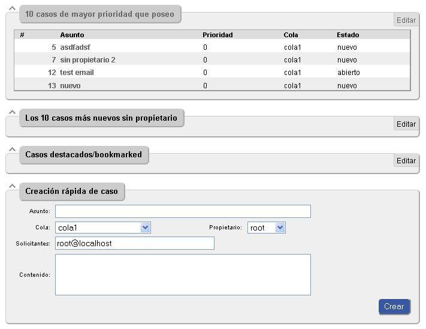Screen dimensions: 426x329
Task: Click the Crear button
Action: tap(394, 306)
